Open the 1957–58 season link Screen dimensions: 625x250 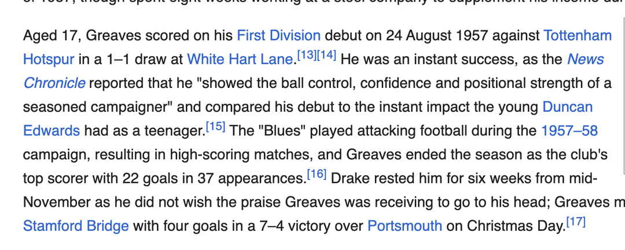569,131
